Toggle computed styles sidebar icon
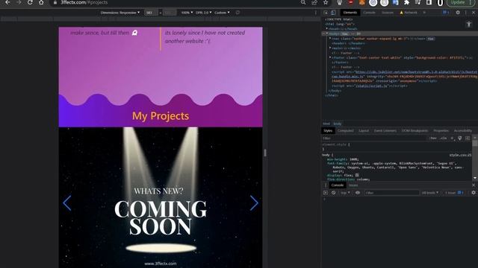Viewport: 478px width, 268px height. pyautogui.click(x=468, y=138)
